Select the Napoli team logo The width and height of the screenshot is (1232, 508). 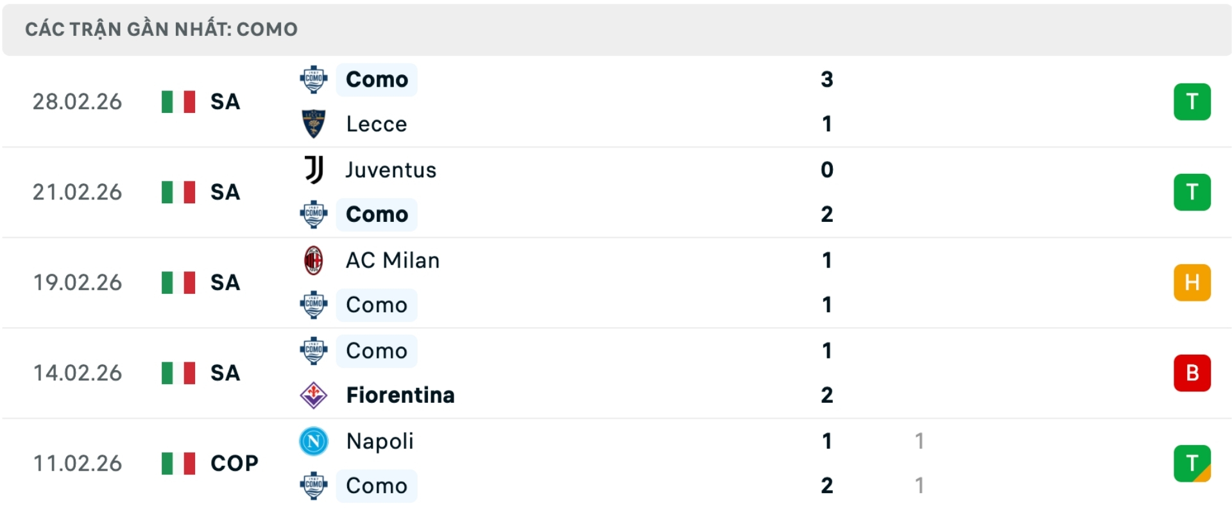(x=314, y=441)
